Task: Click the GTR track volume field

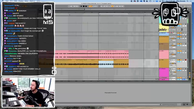Action: (x=179, y=53)
